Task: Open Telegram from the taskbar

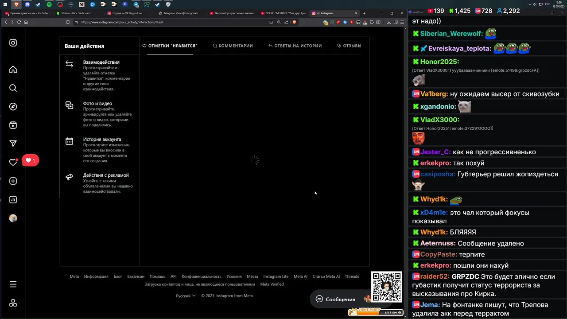Action: pyautogui.click(x=136, y=4)
